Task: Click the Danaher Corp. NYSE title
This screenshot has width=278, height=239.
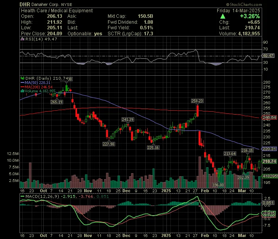Action: pos(52,5)
